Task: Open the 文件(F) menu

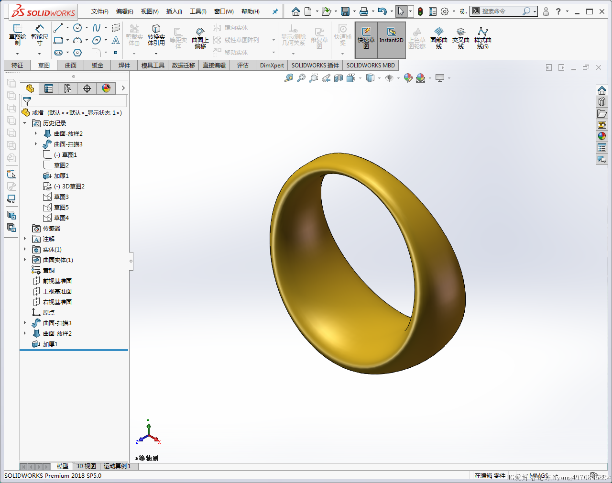Action: [99, 11]
